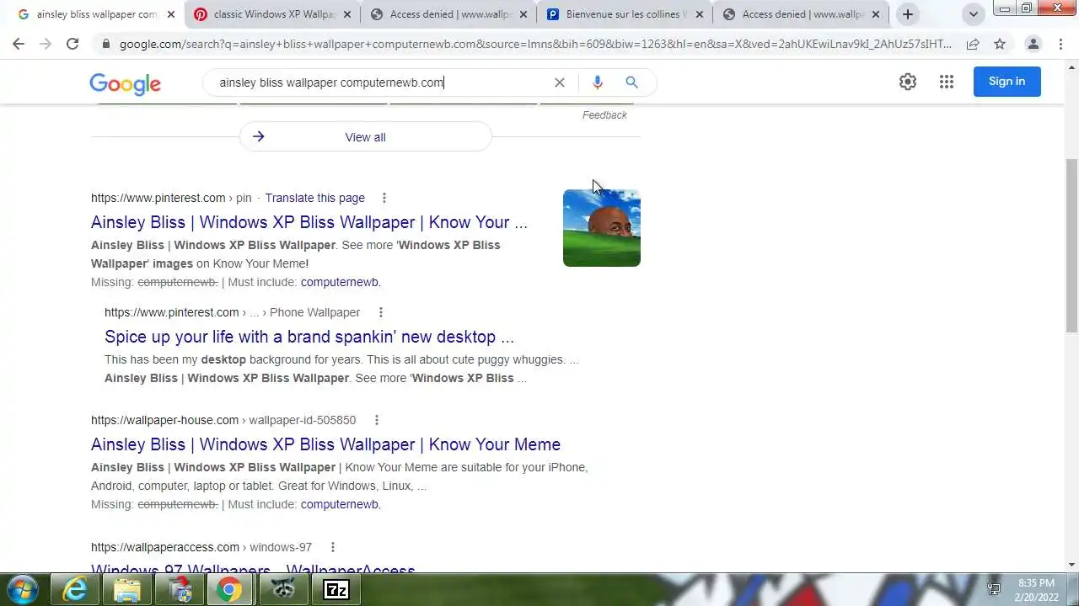Viewport: 1079px width, 606px height.
Task: Click the Google logo
Action: pos(126,83)
